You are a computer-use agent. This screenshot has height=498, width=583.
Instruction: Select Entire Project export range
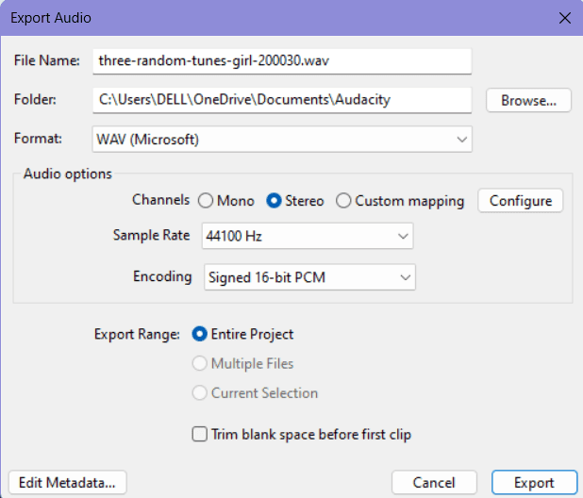point(200,334)
